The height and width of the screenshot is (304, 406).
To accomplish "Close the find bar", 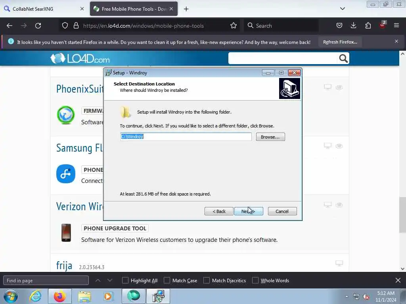I will (398, 280).
